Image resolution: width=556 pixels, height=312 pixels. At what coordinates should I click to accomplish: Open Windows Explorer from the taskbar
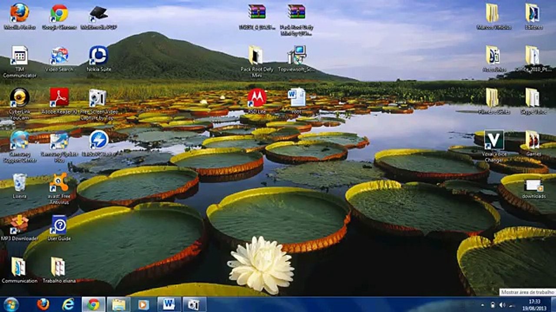click(119, 305)
